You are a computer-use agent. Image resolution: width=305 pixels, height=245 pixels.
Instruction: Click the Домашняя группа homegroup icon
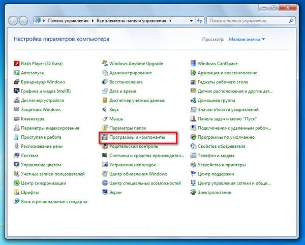193,100
